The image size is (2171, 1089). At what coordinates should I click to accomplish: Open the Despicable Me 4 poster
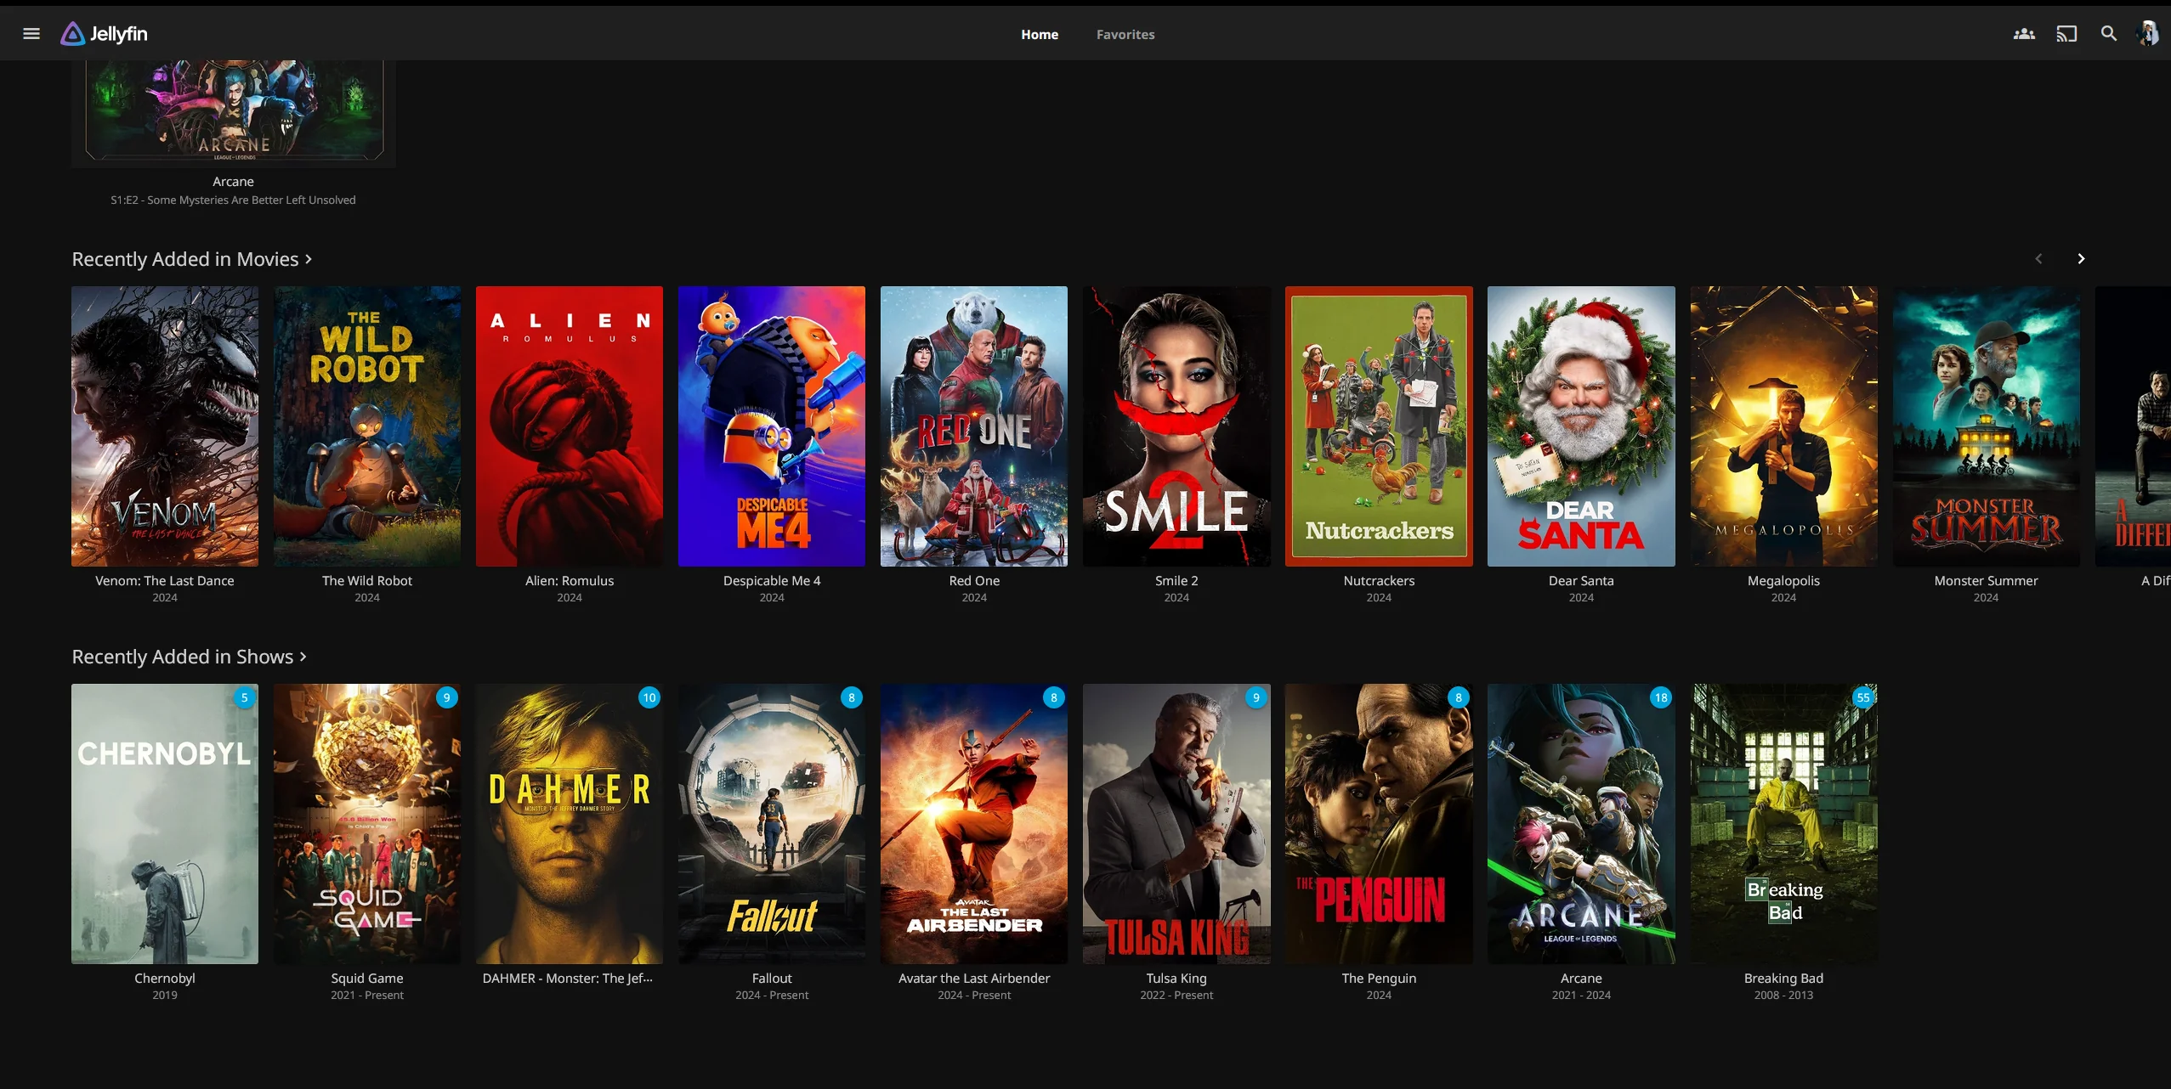pos(772,426)
